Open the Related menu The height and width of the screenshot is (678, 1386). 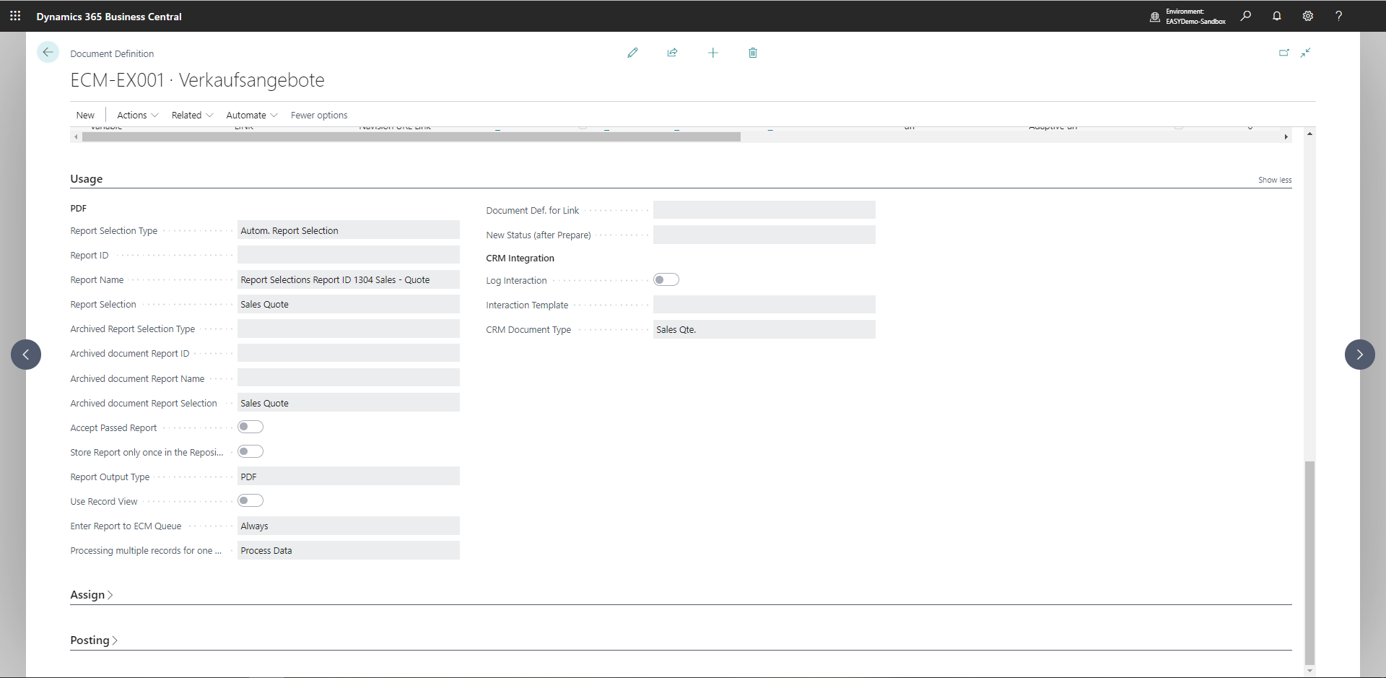[x=192, y=116]
